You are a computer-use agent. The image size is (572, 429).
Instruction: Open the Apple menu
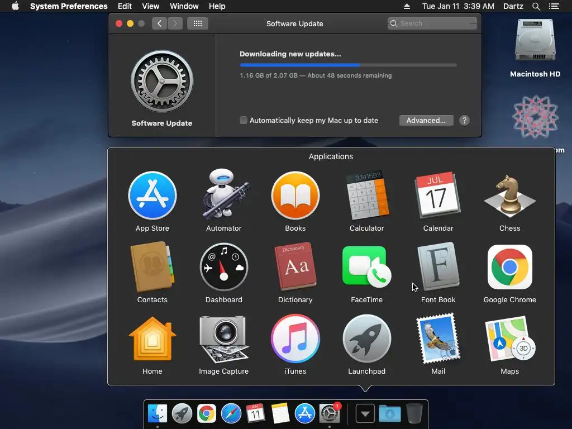pyautogui.click(x=15, y=6)
